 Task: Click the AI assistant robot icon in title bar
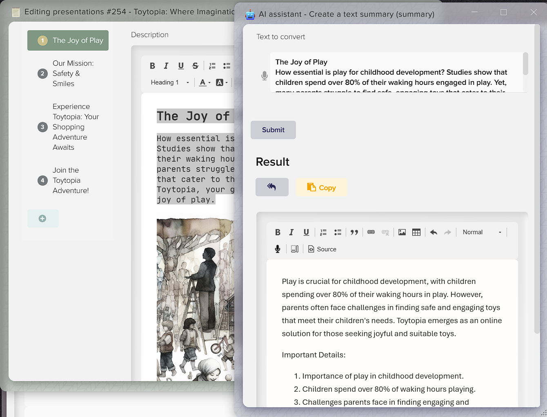[x=250, y=15]
